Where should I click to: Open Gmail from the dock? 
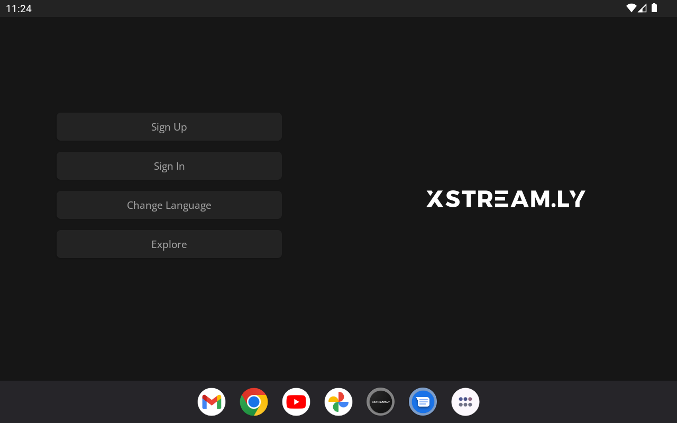pos(212,402)
